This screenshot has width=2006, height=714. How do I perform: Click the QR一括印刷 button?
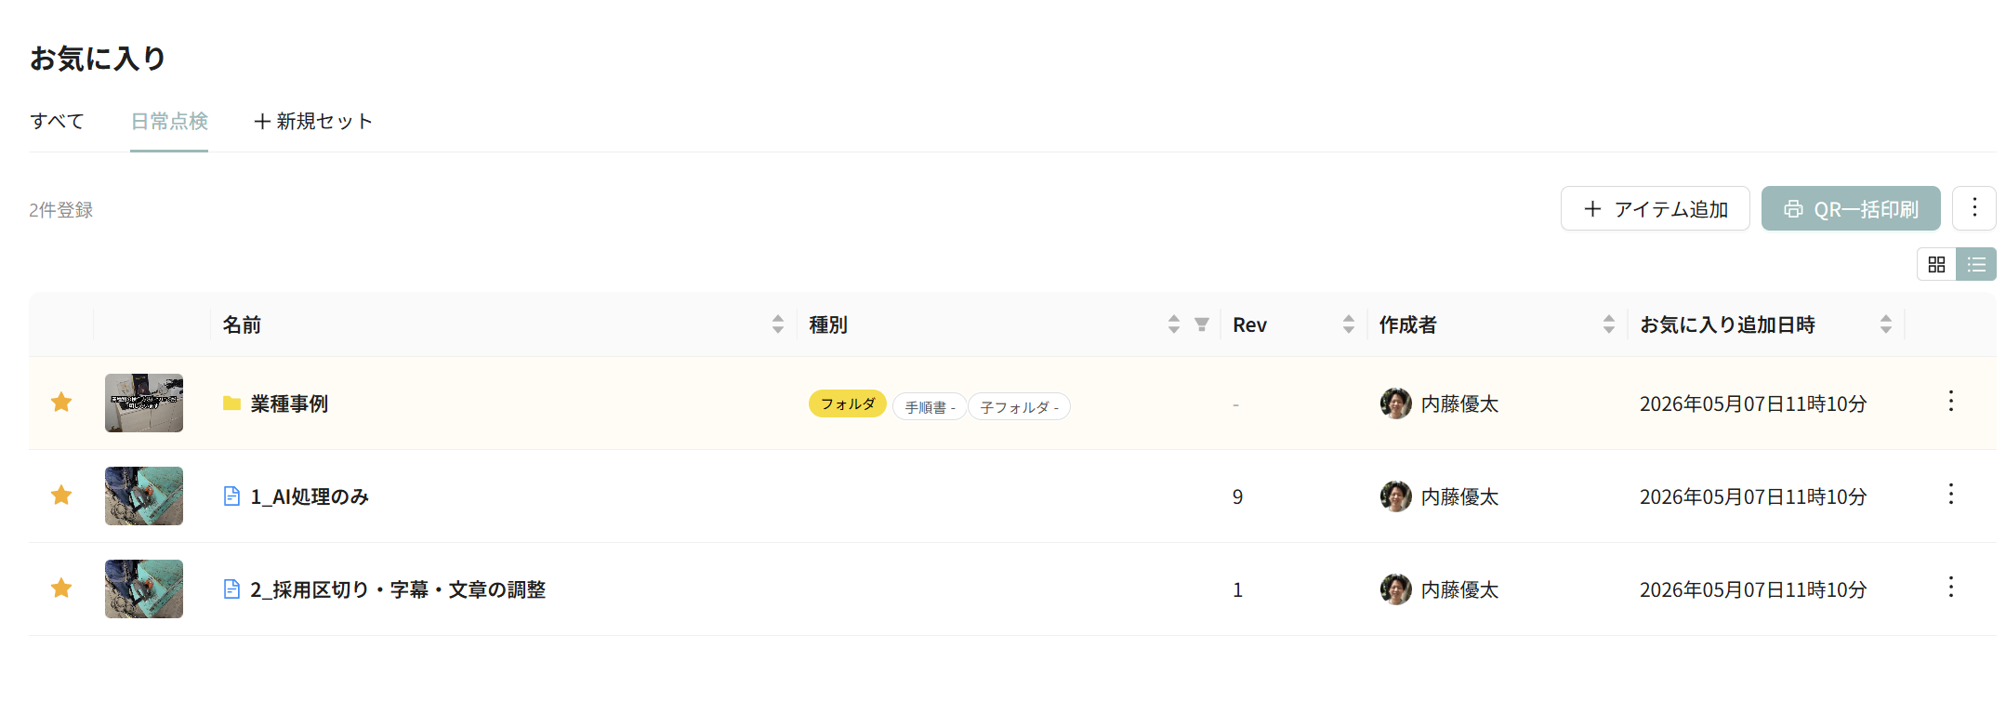[x=1851, y=208]
